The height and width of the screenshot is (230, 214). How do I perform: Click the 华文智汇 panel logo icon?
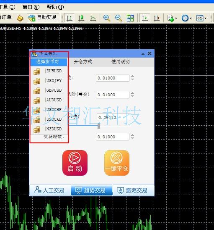34,54
